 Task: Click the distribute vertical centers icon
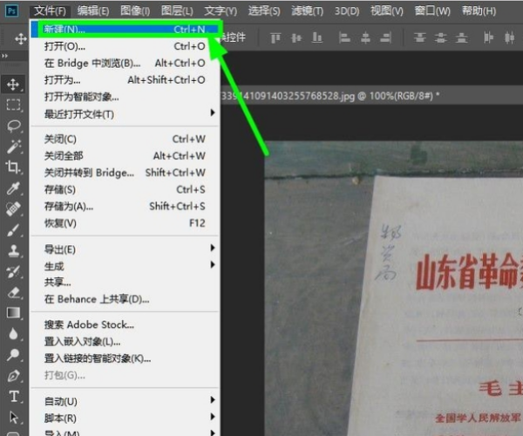click(440, 38)
